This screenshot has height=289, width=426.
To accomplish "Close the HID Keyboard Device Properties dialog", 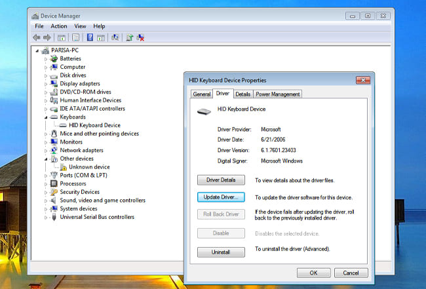I will pos(363,80).
